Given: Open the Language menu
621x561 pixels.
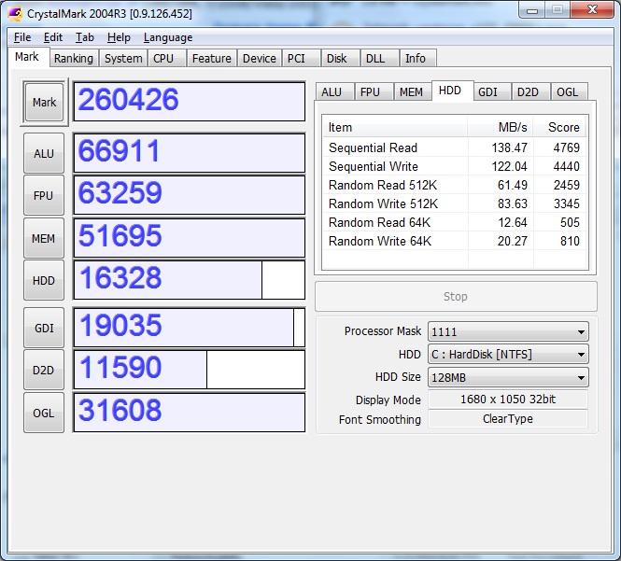Looking at the screenshot, I should (168, 37).
